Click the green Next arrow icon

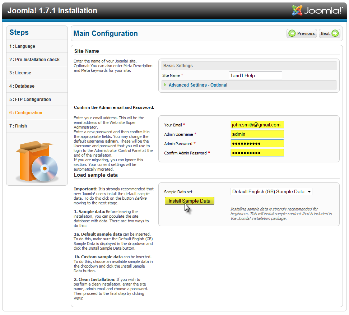(x=335, y=33)
